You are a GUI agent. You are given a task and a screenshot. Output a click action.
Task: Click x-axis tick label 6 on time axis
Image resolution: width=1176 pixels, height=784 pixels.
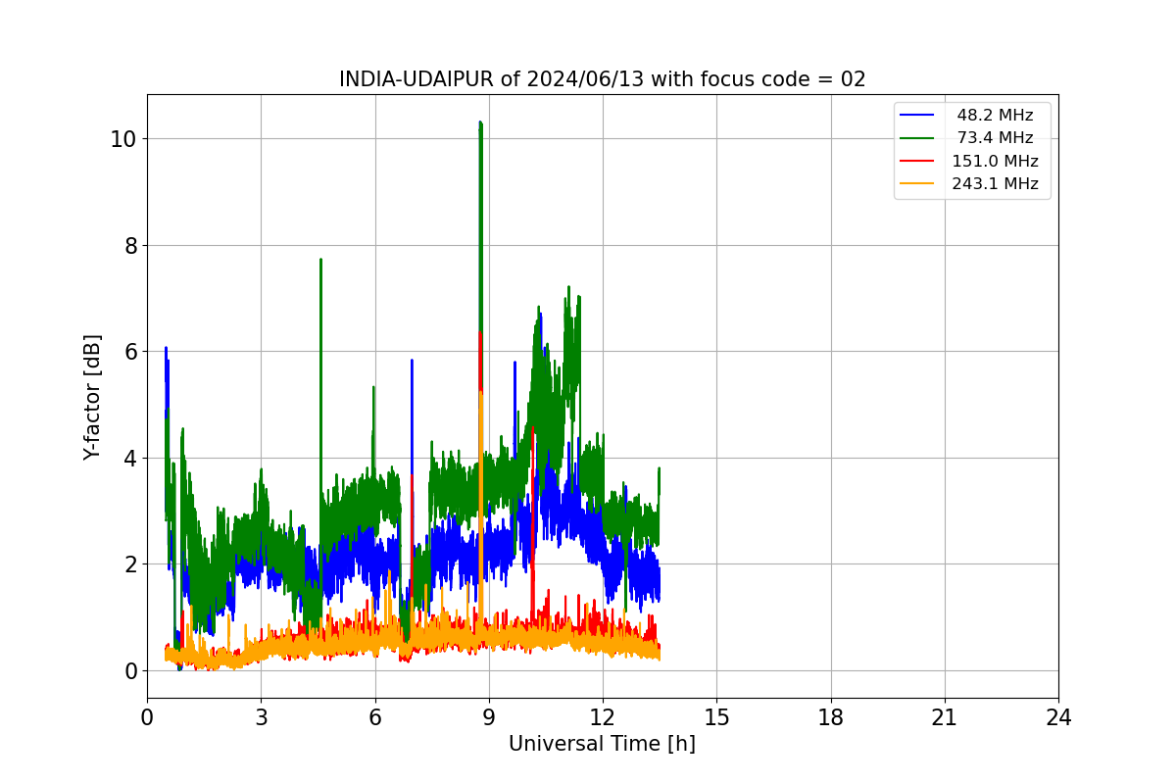point(374,717)
